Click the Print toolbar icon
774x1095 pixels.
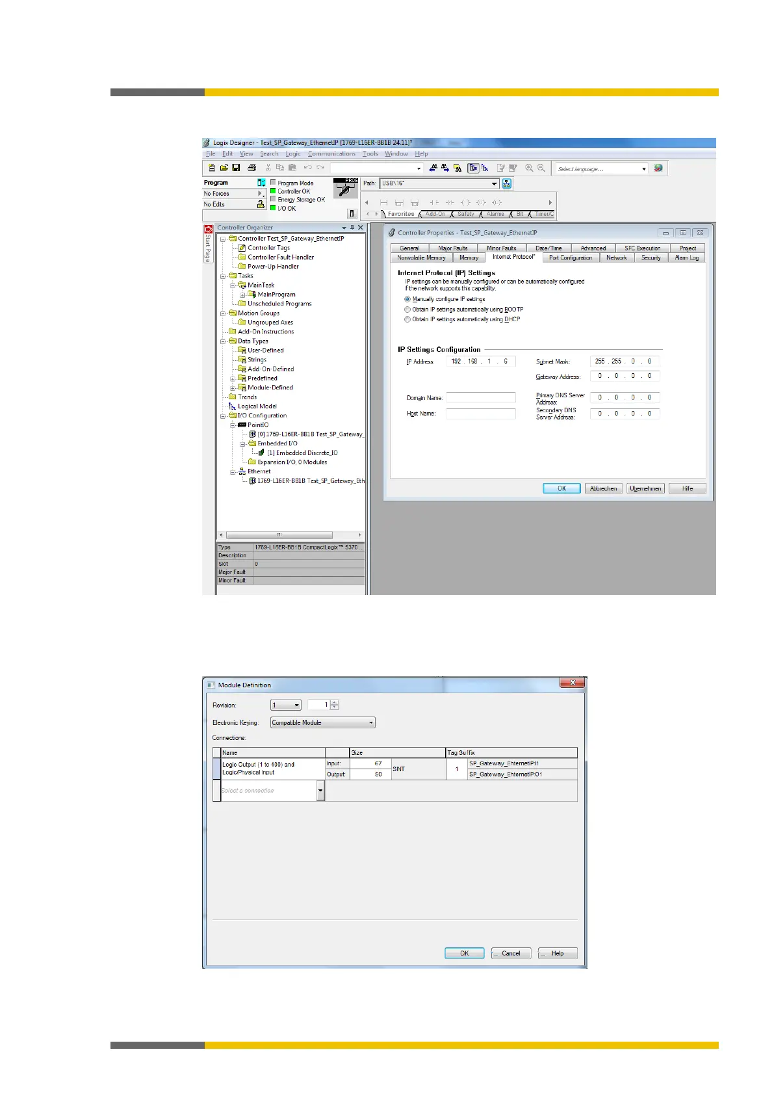252,168
